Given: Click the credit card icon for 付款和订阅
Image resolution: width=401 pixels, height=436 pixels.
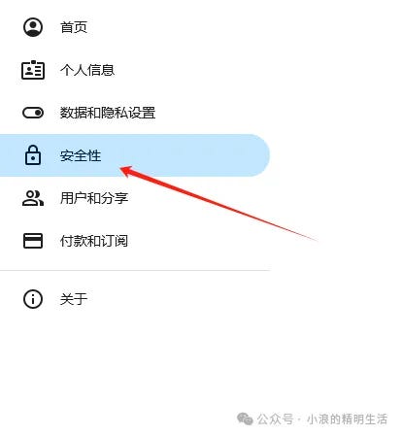Looking at the screenshot, I should coord(33,241).
